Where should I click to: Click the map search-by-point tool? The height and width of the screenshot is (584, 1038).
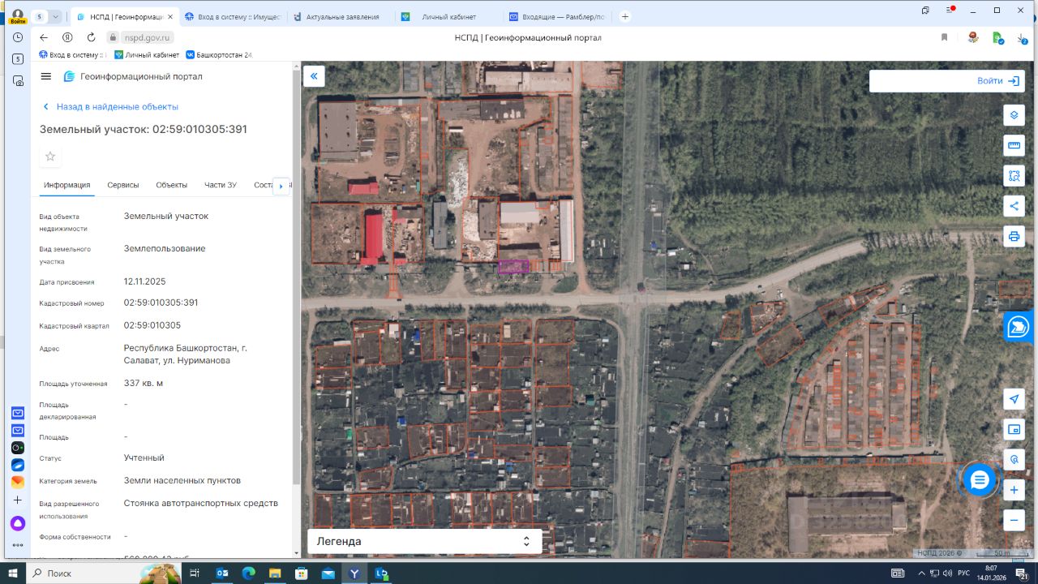point(1014,459)
